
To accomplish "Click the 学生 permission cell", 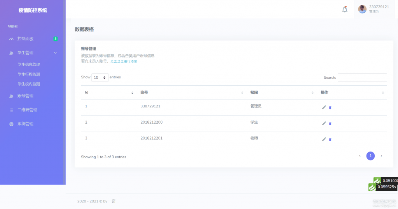I will pos(254,122).
